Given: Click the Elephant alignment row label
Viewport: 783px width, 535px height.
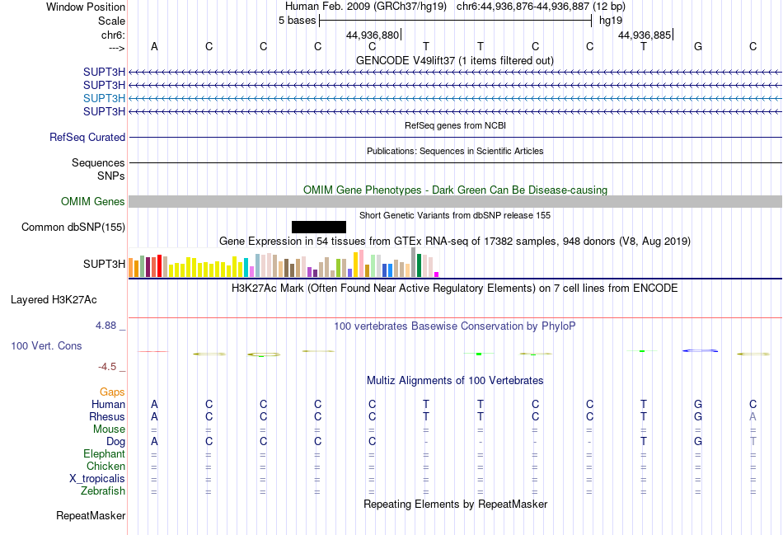Looking at the screenshot, I should (x=104, y=453).
